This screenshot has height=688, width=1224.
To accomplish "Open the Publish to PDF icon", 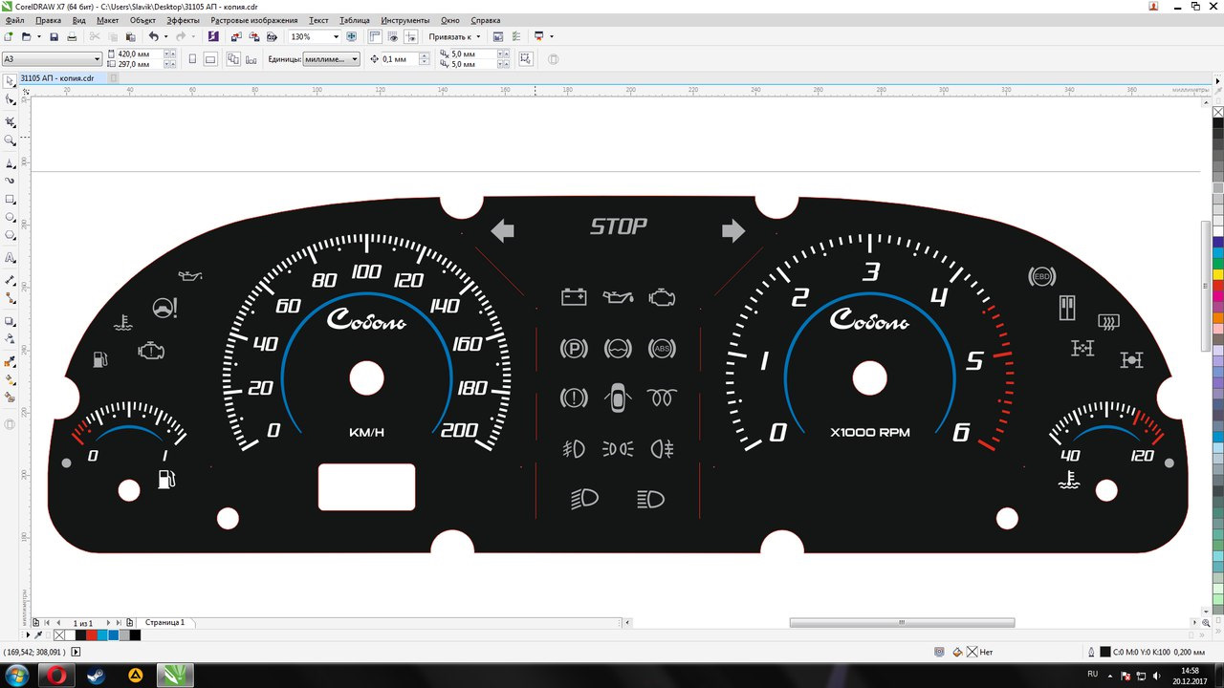I will pyautogui.click(x=273, y=36).
